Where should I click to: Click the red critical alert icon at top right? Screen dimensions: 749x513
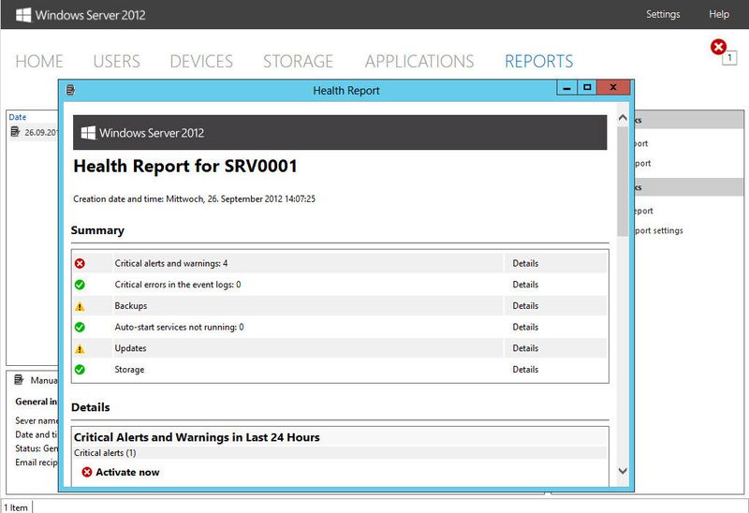pyautogui.click(x=719, y=47)
